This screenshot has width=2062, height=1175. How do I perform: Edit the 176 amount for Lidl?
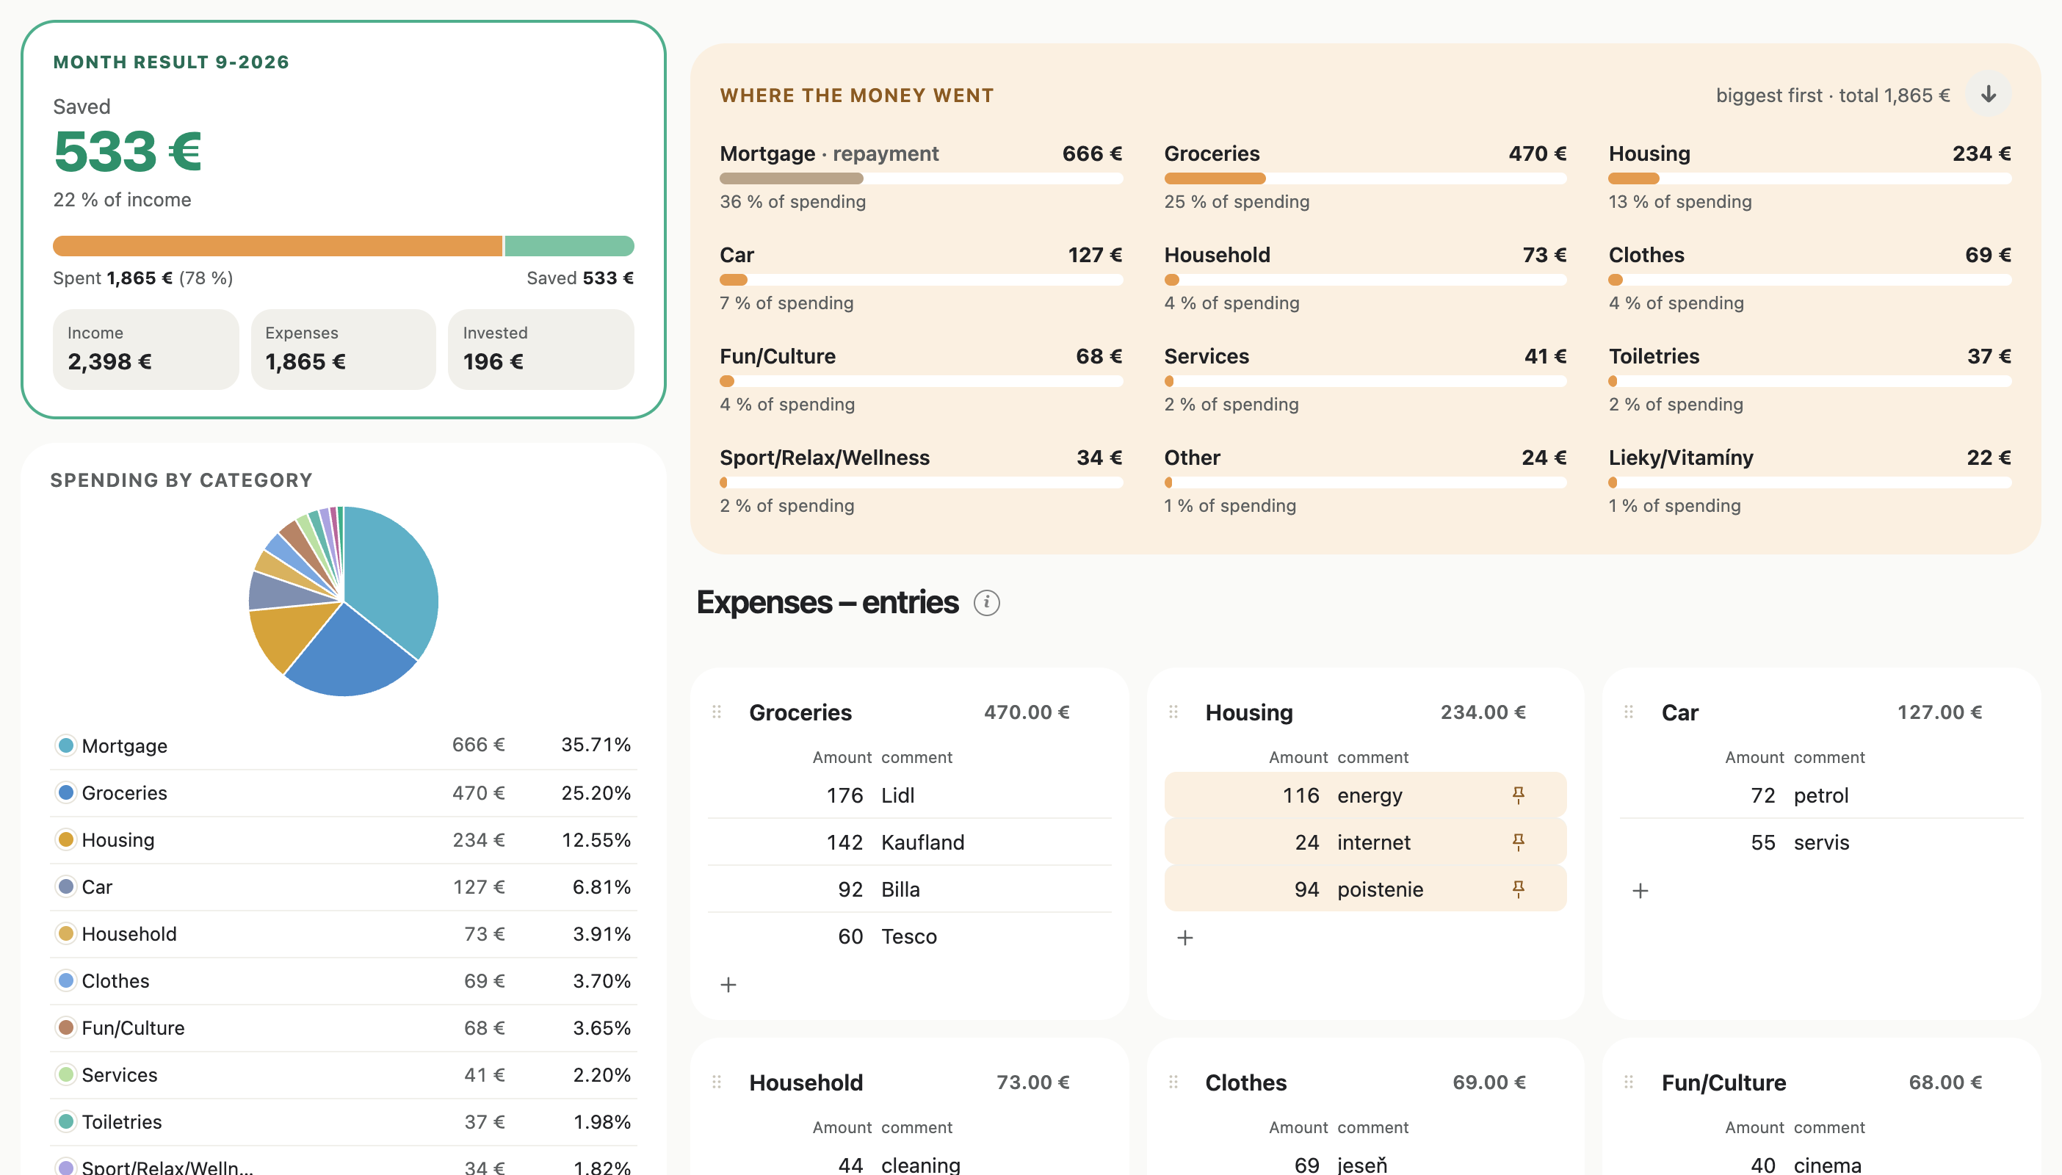(x=844, y=796)
